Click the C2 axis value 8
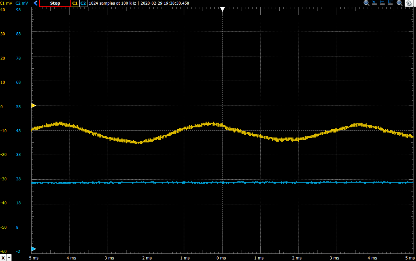 coord(17,227)
